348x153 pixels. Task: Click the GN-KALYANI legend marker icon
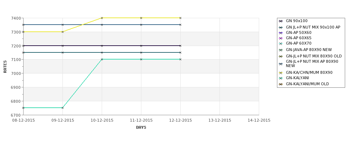(x=281, y=78)
